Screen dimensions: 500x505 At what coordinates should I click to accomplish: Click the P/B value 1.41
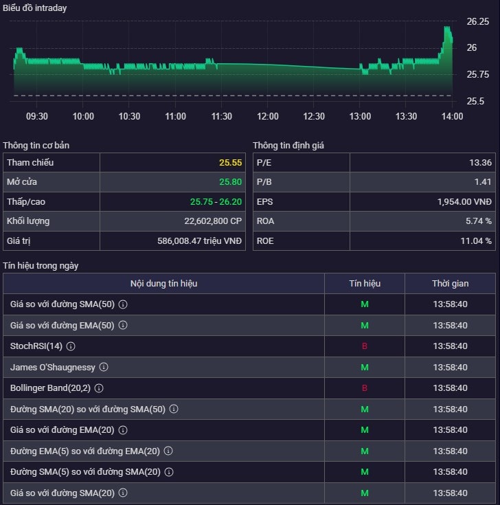483,181
